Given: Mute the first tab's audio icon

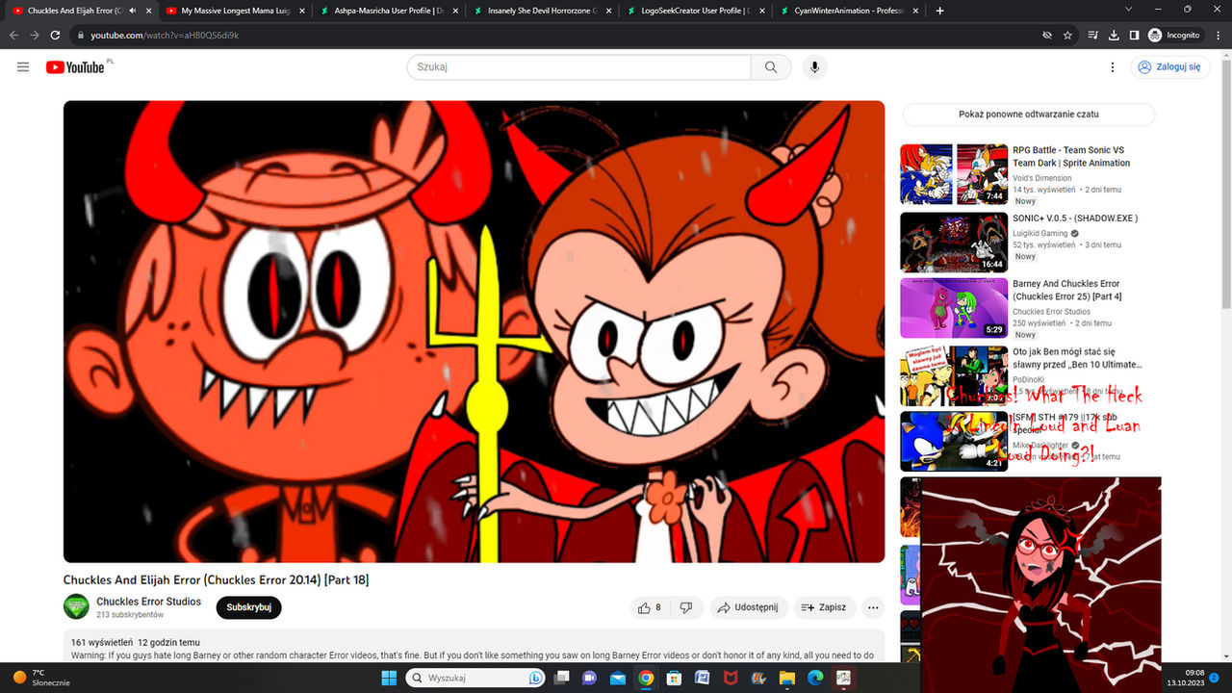Looking at the screenshot, I should (132, 11).
